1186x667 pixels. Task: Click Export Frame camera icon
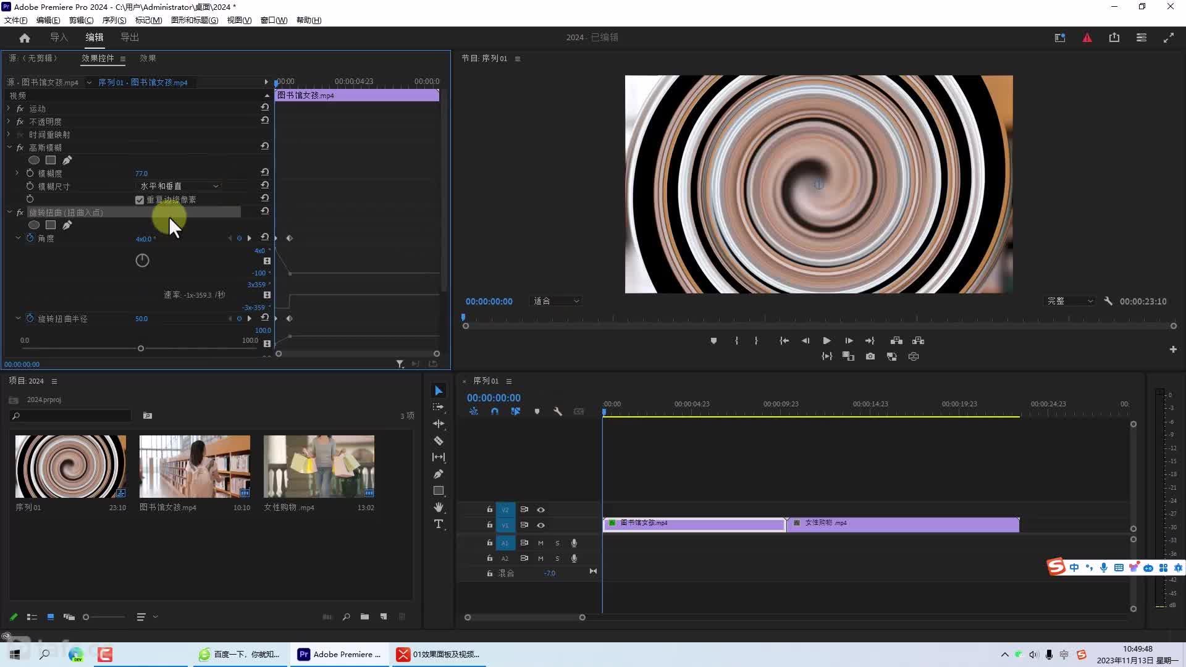(870, 356)
